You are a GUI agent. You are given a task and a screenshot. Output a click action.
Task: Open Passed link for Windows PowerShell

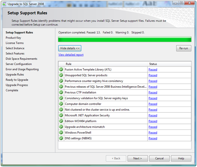[153, 132]
